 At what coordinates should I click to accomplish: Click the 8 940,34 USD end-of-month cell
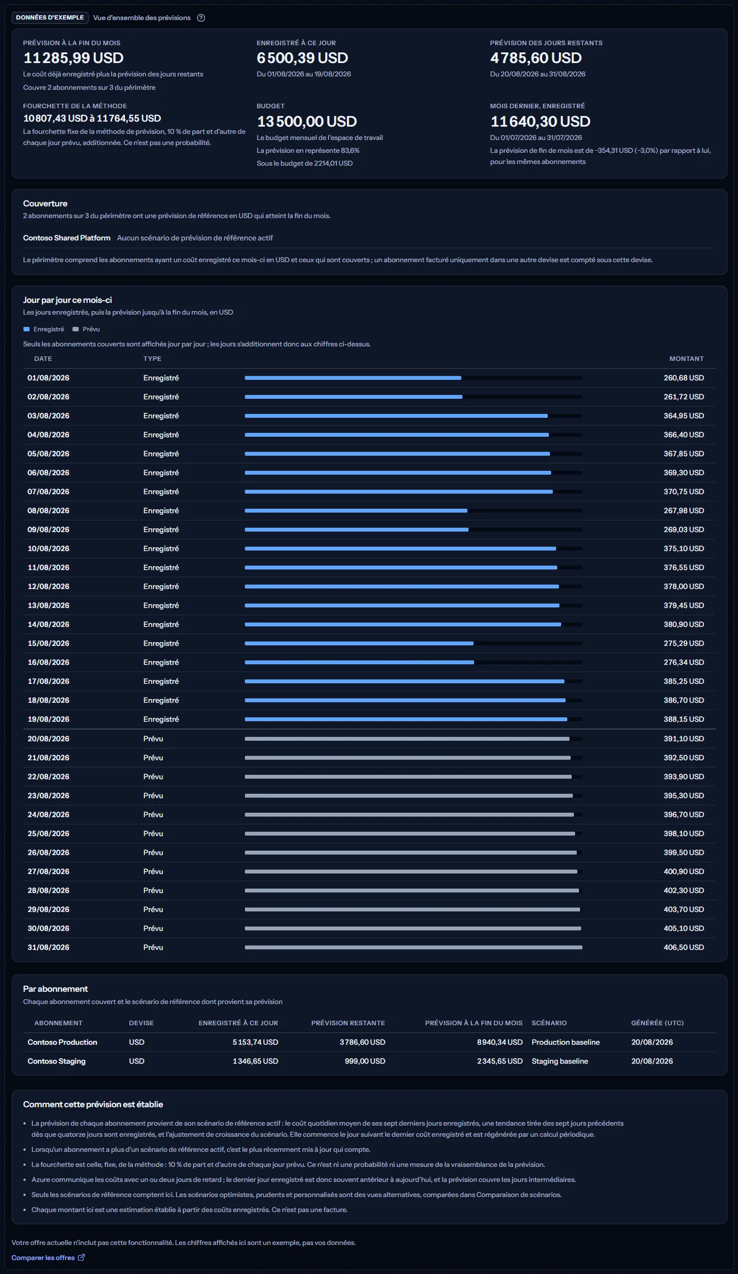click(x=500, y=1042)
